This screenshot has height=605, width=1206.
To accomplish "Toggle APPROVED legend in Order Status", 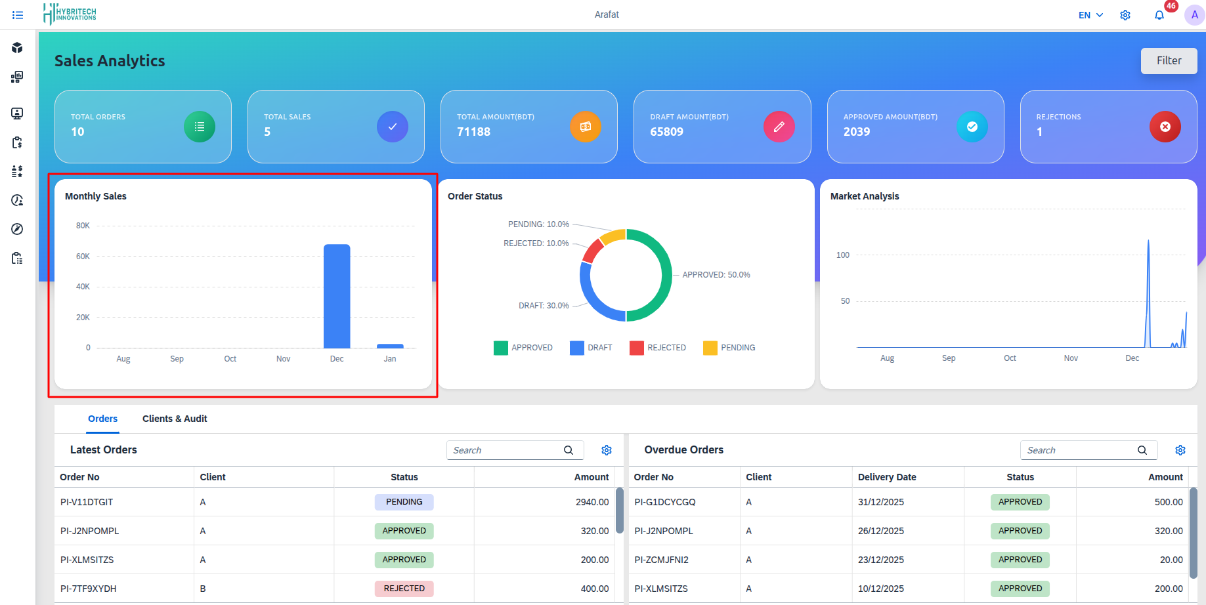I will point(523,348).
